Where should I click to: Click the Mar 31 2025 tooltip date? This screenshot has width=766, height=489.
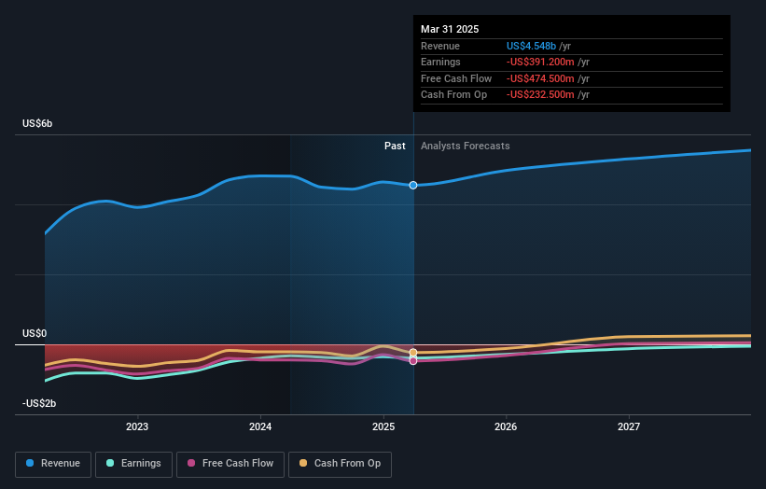pyautogui.click(x=450, y=29)
